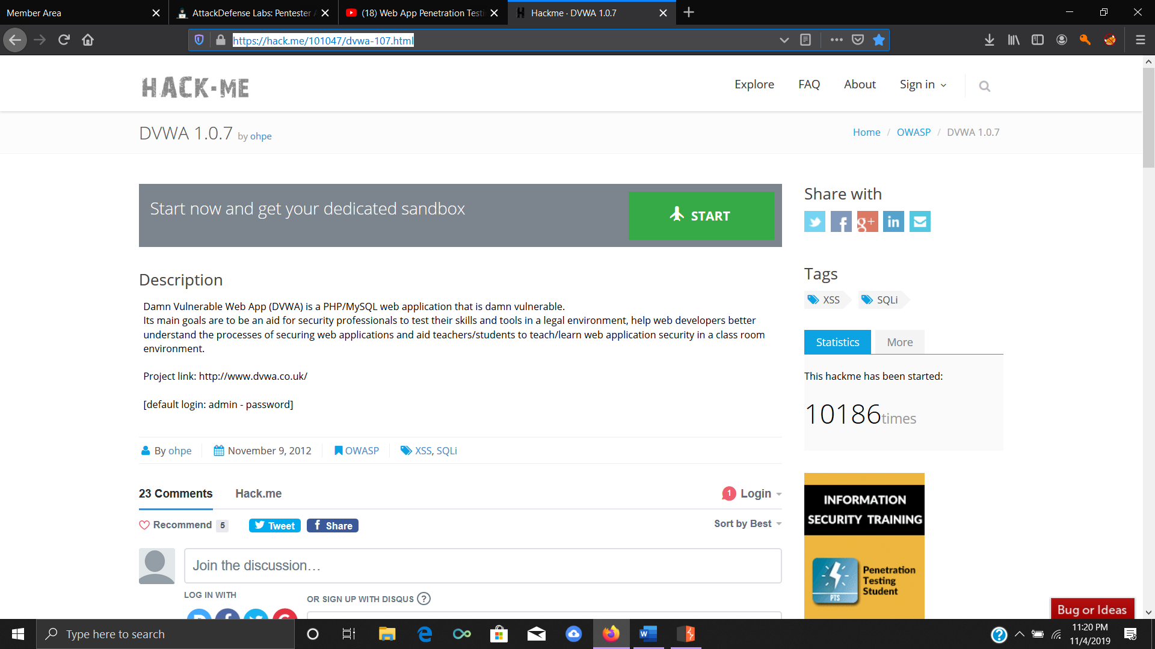Share via the Google Plus icon
This screenshot has height=649, width=1155.
tap(867, 222)
